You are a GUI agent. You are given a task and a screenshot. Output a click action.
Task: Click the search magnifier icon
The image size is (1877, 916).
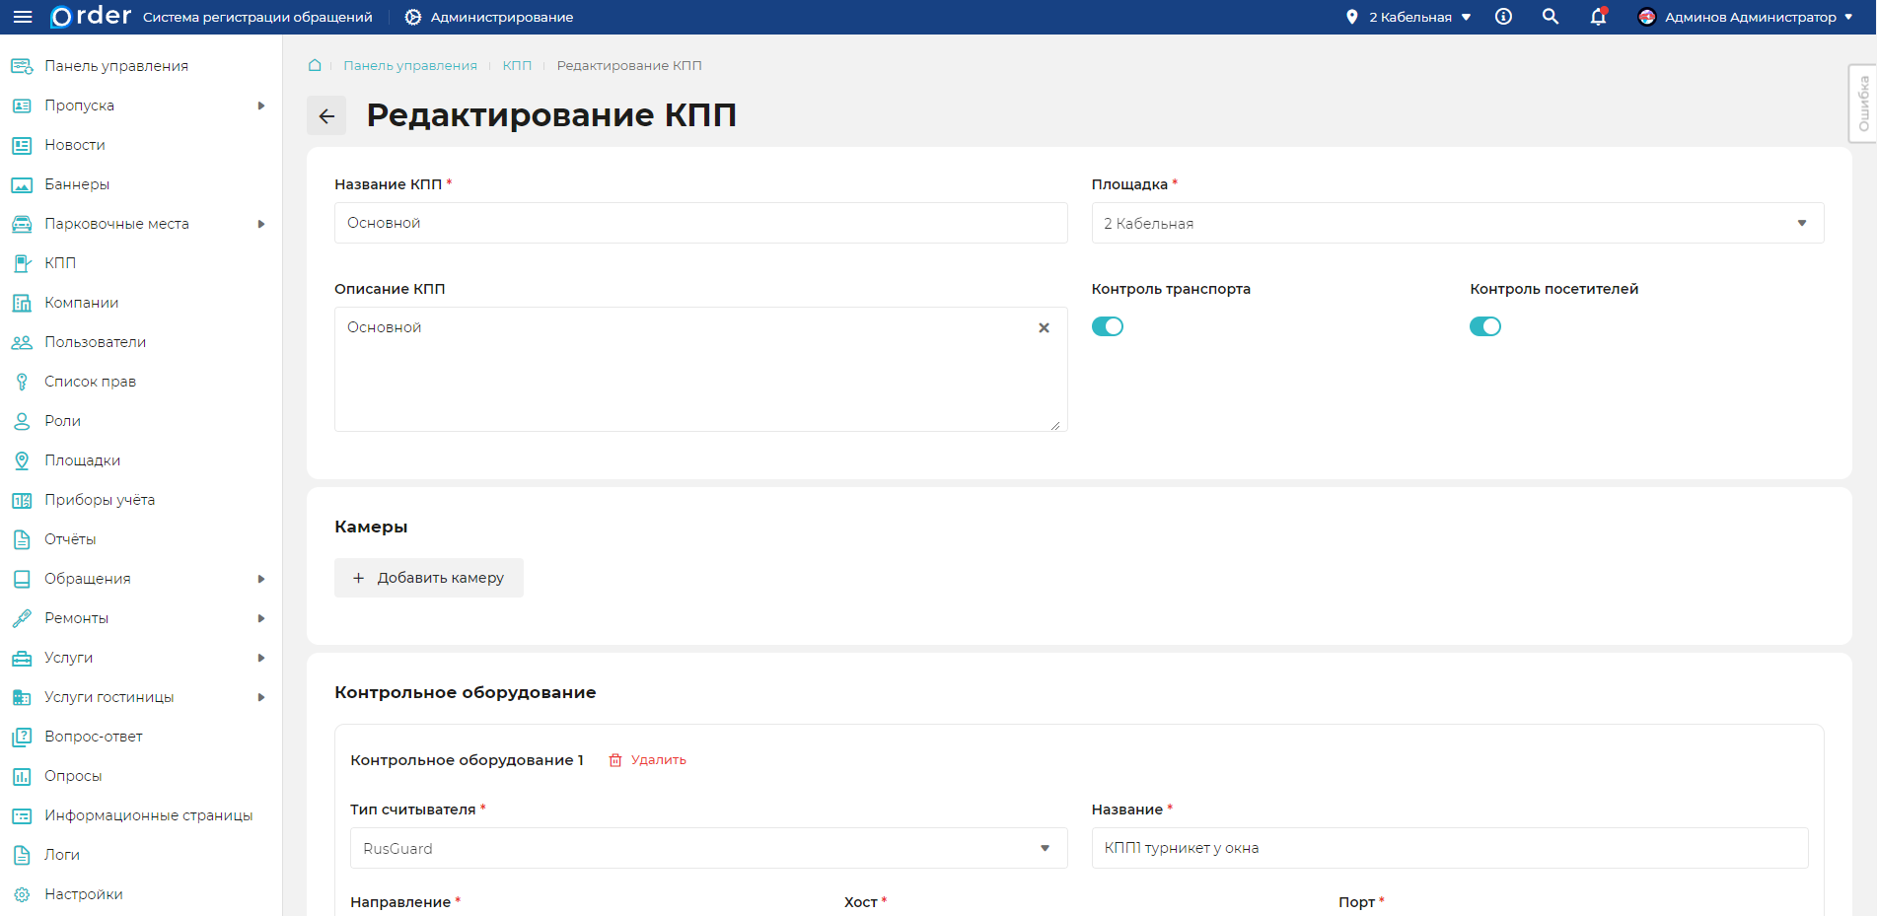[1551, 17]
